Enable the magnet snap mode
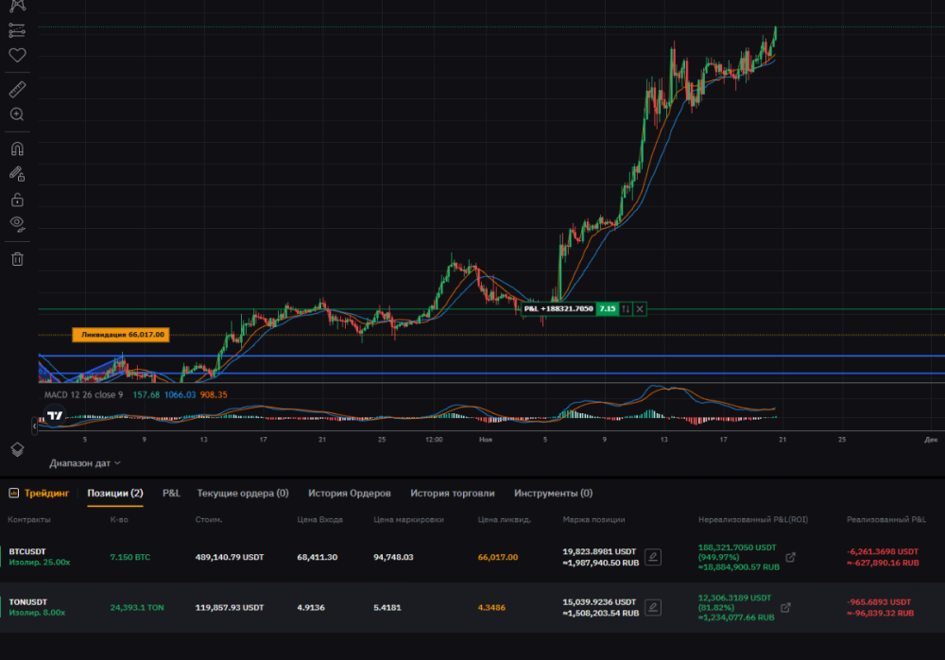 17,148
